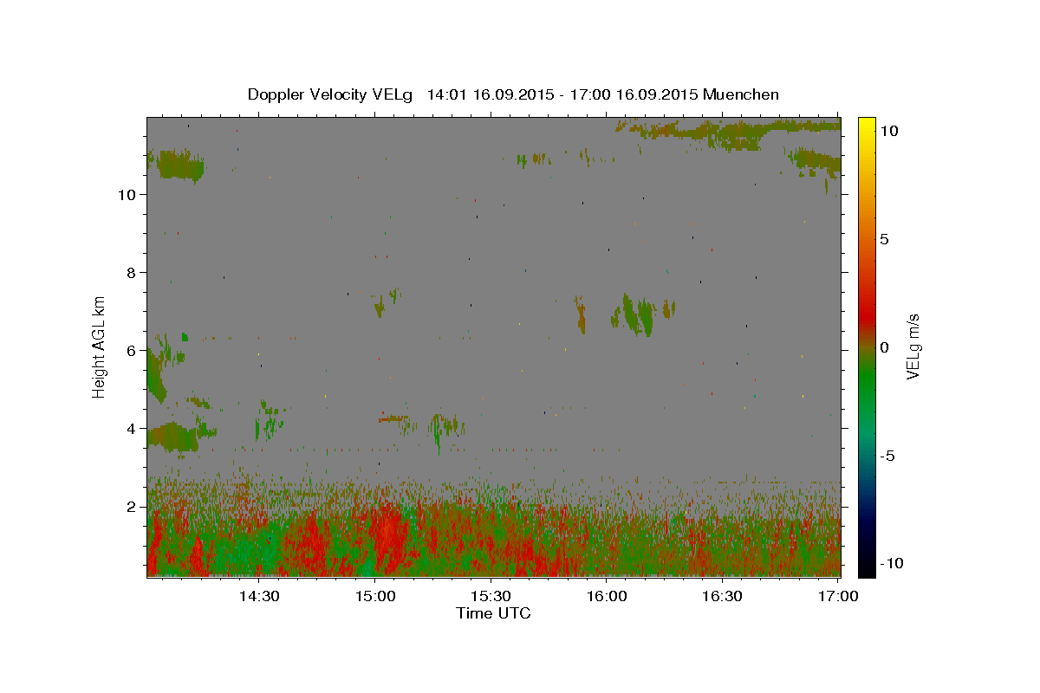Click the 15:00 time tick label

point(374,596)
